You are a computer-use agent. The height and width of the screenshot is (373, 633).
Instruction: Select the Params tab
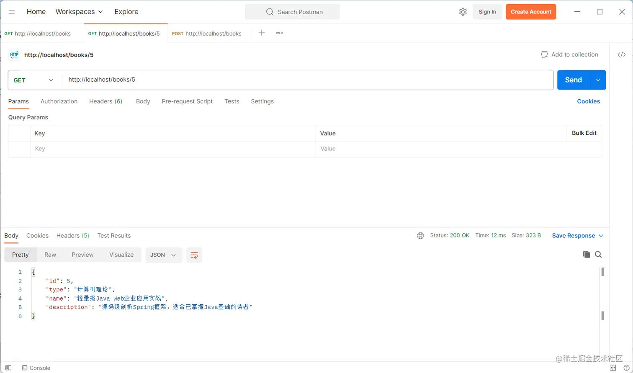tap(18, 101)
